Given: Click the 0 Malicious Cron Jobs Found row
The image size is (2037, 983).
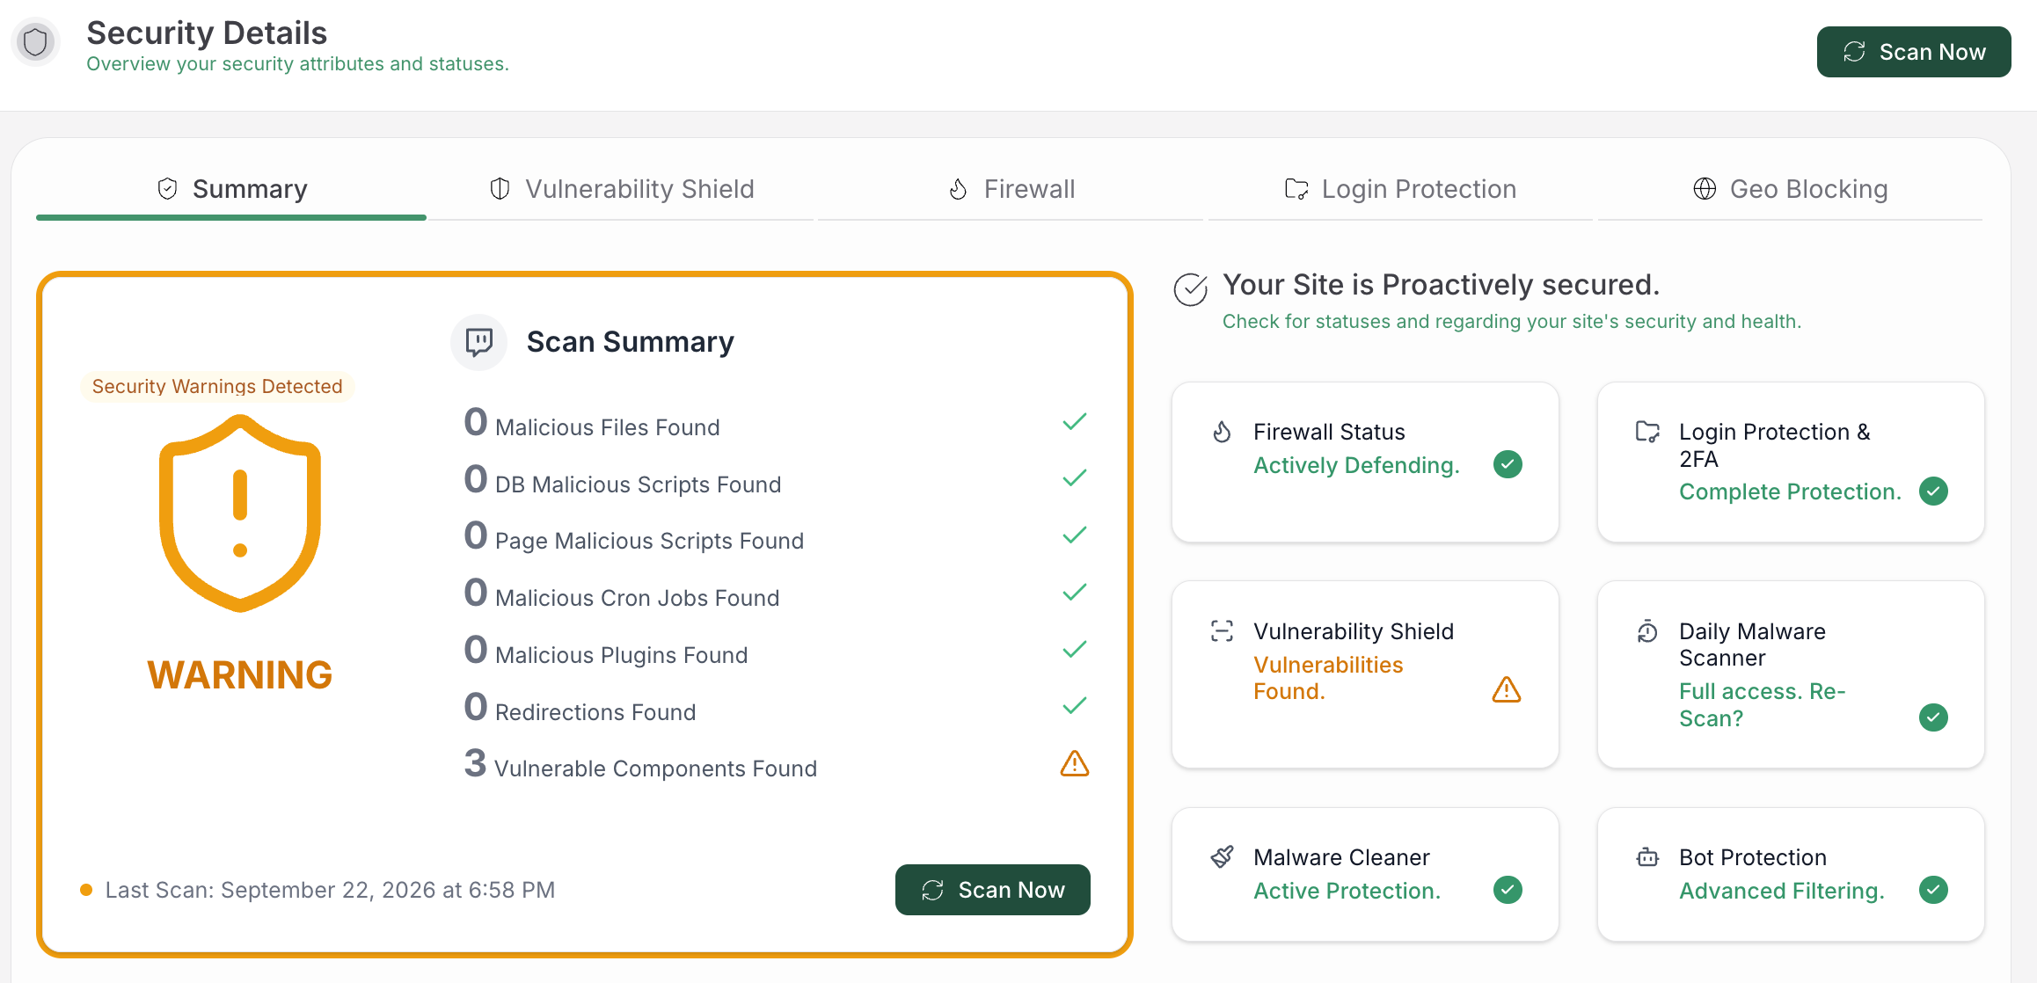Looking at the screenshot, I should [777, 593].
